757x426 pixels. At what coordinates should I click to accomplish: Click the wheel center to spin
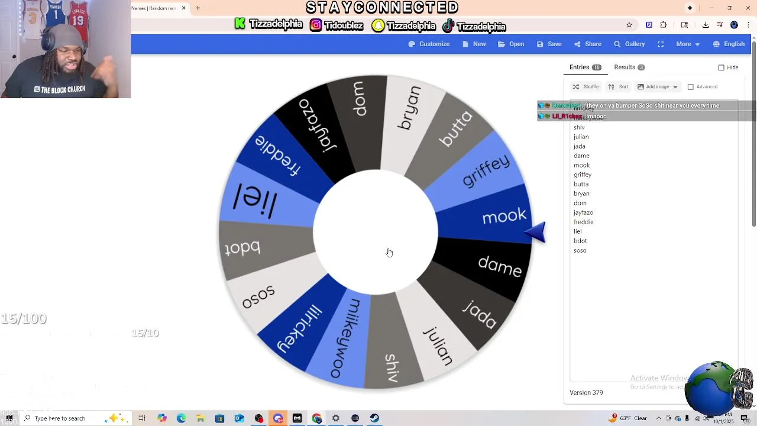[x=376, y=232]
